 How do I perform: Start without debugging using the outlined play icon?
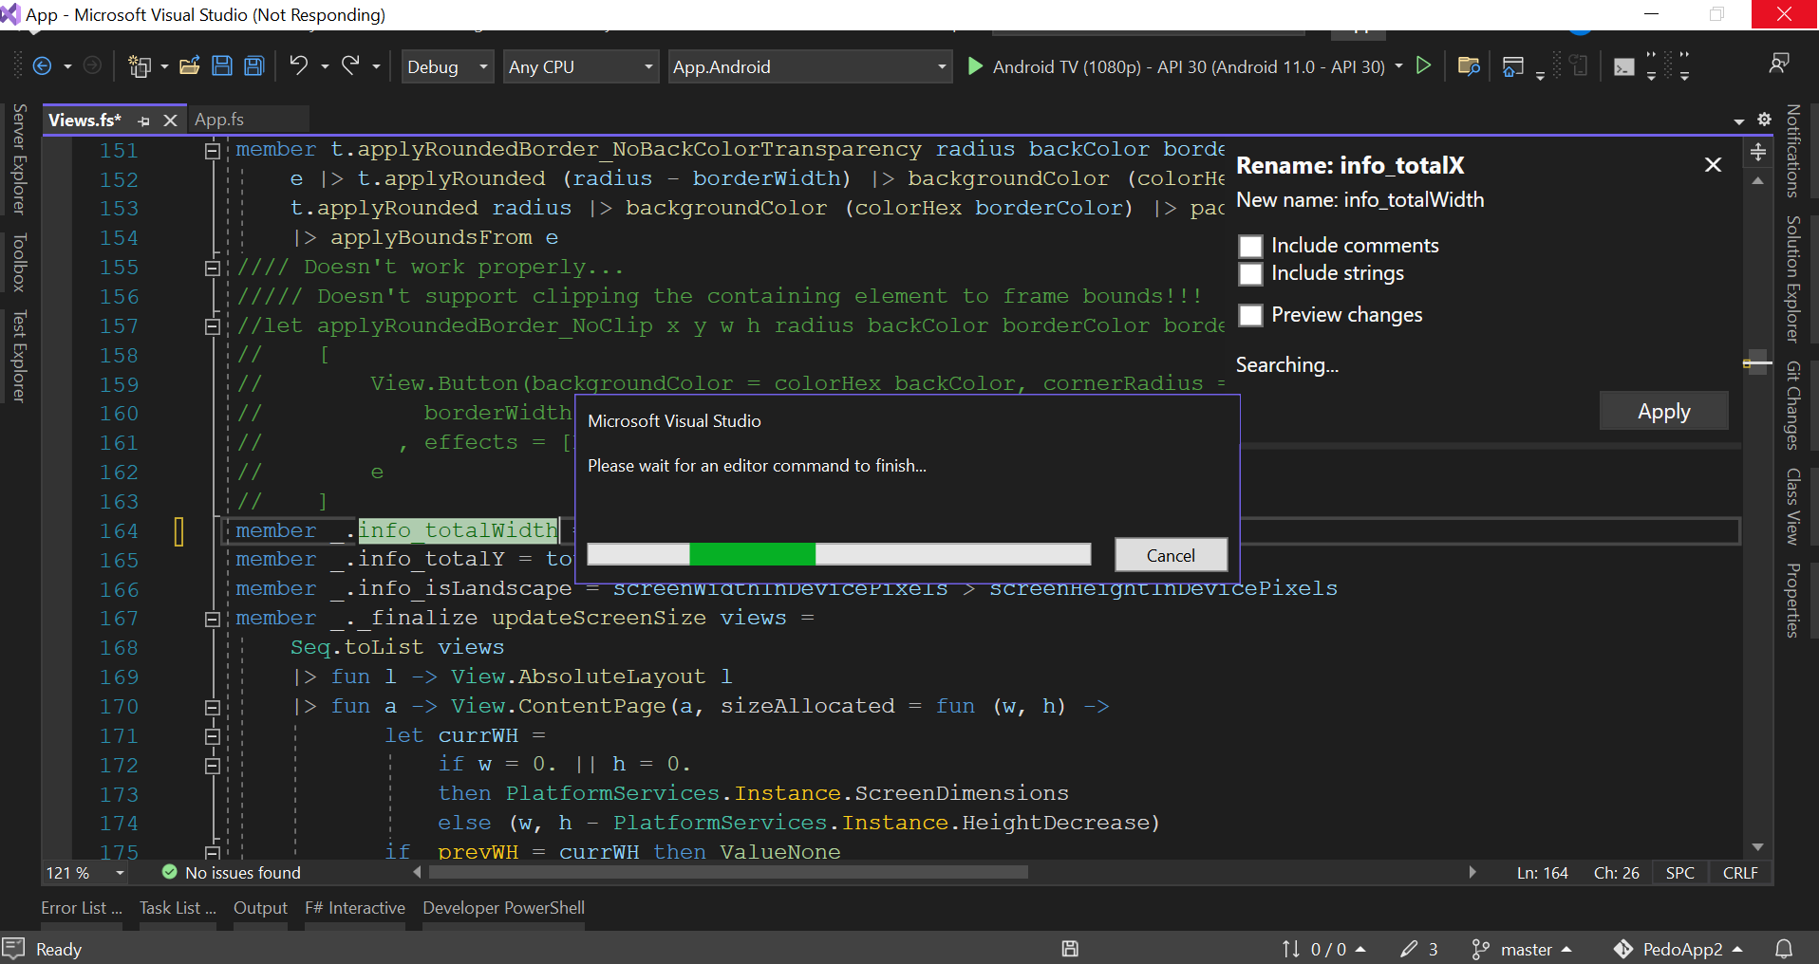1423,65
